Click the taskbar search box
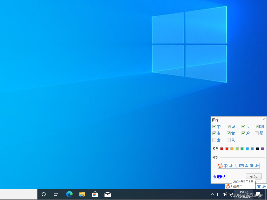The width and height of the screenshot is (267, 200). point(18,194)
